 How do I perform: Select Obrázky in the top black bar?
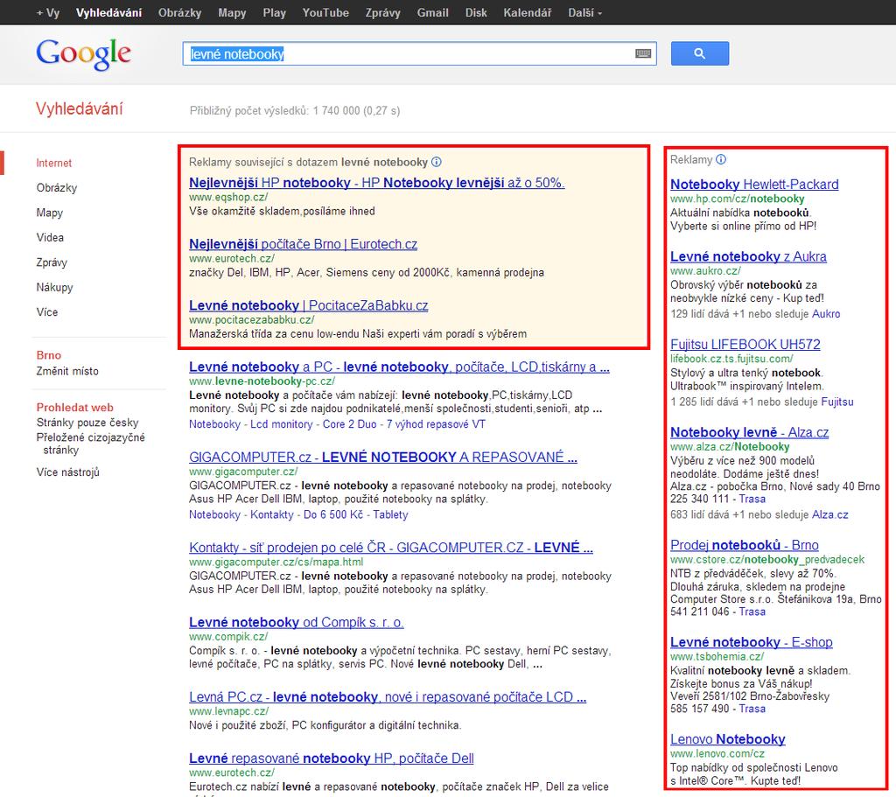tap(180, 12)
